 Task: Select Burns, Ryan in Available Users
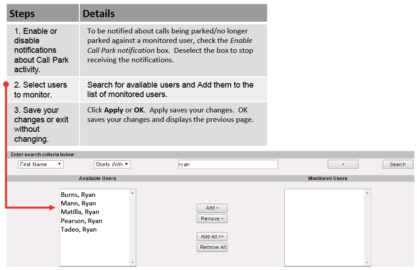(78, 195)
